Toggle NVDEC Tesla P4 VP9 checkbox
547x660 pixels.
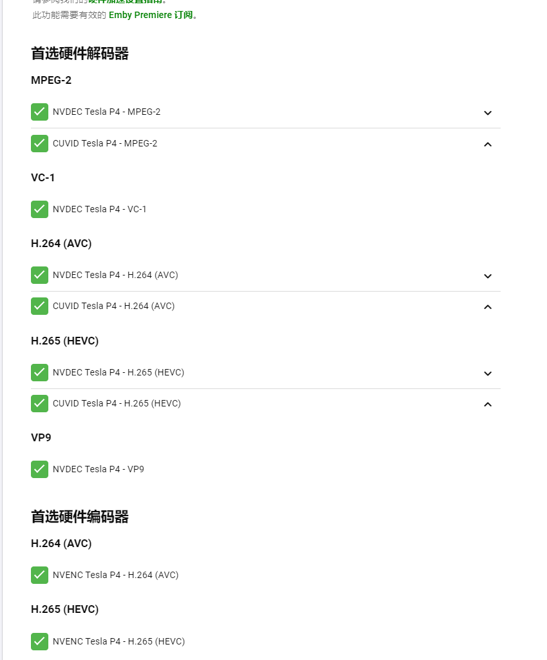pos(39,469)
